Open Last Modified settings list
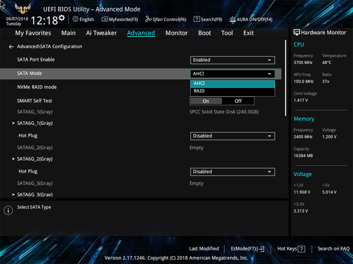Viewport: 353px width, 264px height. click(204, 248)
